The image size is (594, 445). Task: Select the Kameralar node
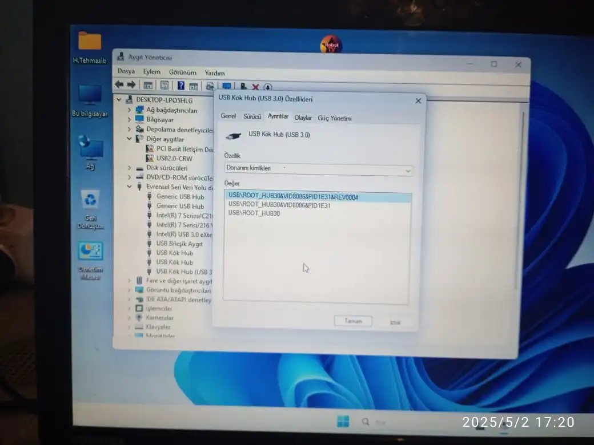click(x=155, y=317)
